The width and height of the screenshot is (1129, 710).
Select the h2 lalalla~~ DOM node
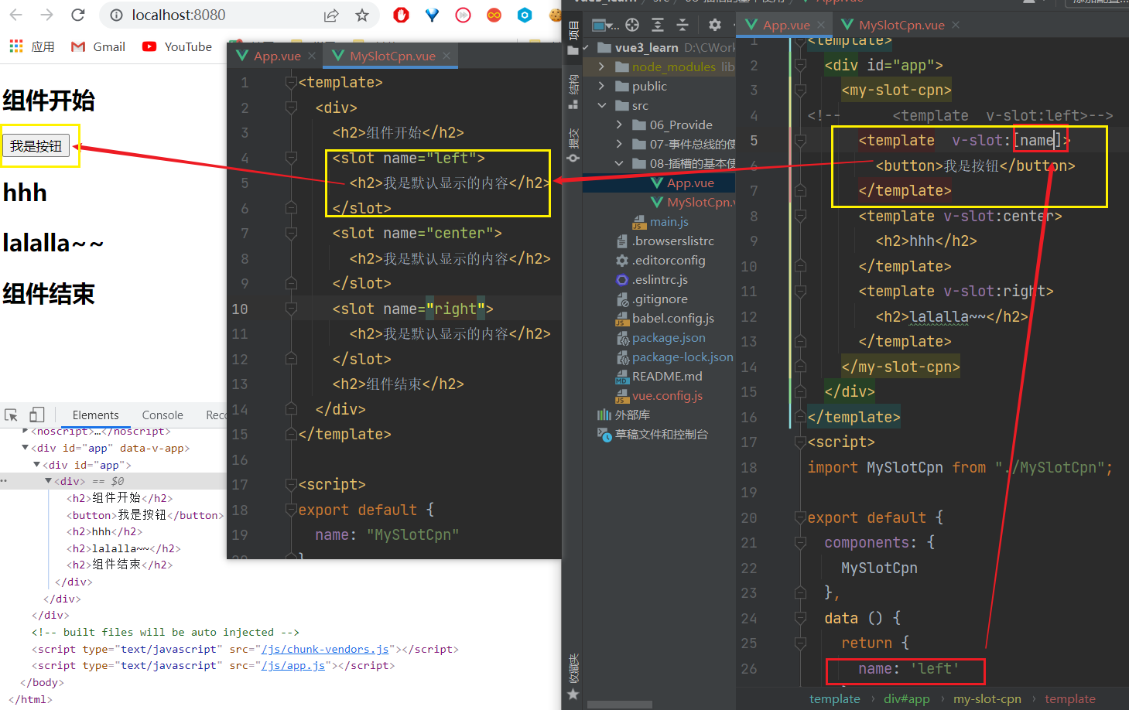click(124, 548)
